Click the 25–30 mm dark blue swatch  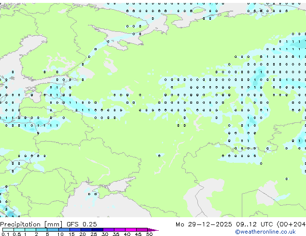click(x=97, y=230)
